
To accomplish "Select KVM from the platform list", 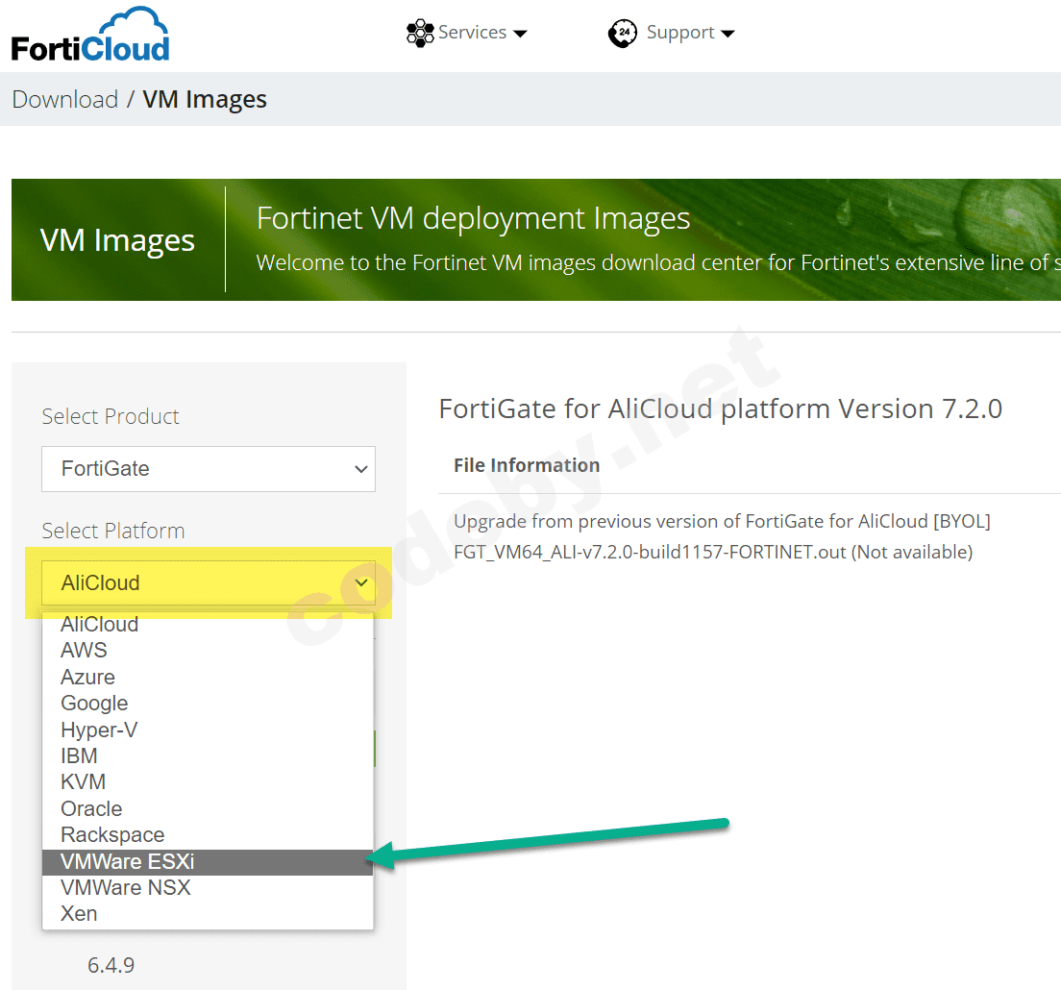I will [x=83, y=782].
